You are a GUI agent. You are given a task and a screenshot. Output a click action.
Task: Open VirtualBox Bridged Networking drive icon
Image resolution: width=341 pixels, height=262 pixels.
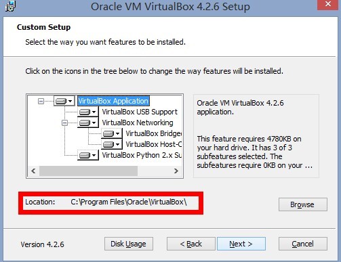pyautogui.click(x=111, y=133)
